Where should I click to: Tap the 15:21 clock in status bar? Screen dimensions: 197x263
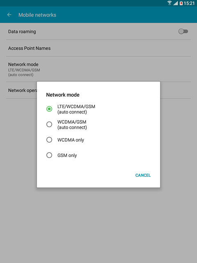coord(189,3)
